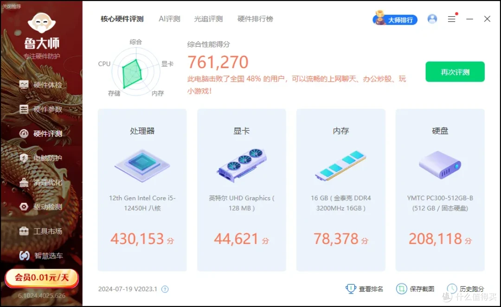The image size is (501, 307).
Task: Click the 处理器 card heading
Action: 142,131
